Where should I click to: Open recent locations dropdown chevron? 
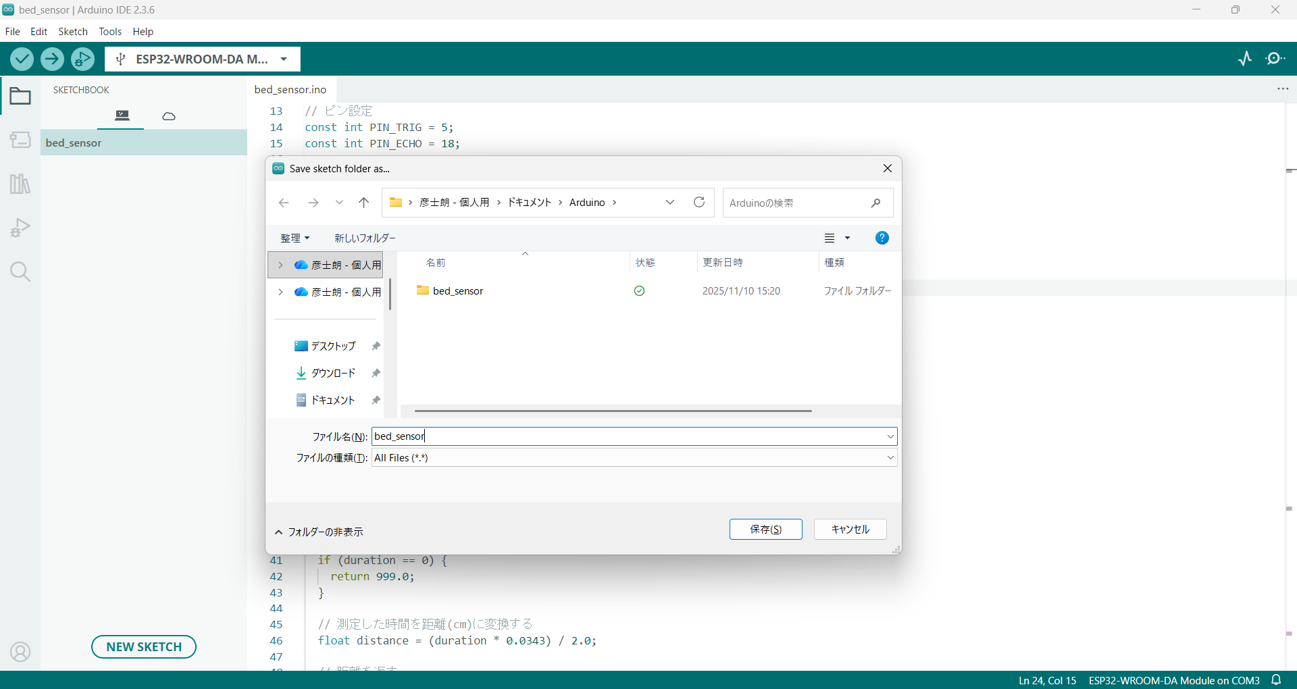[x=339, y=203]
